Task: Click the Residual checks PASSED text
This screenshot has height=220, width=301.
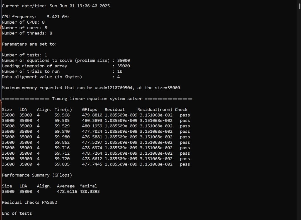Action: click(30, 202)
